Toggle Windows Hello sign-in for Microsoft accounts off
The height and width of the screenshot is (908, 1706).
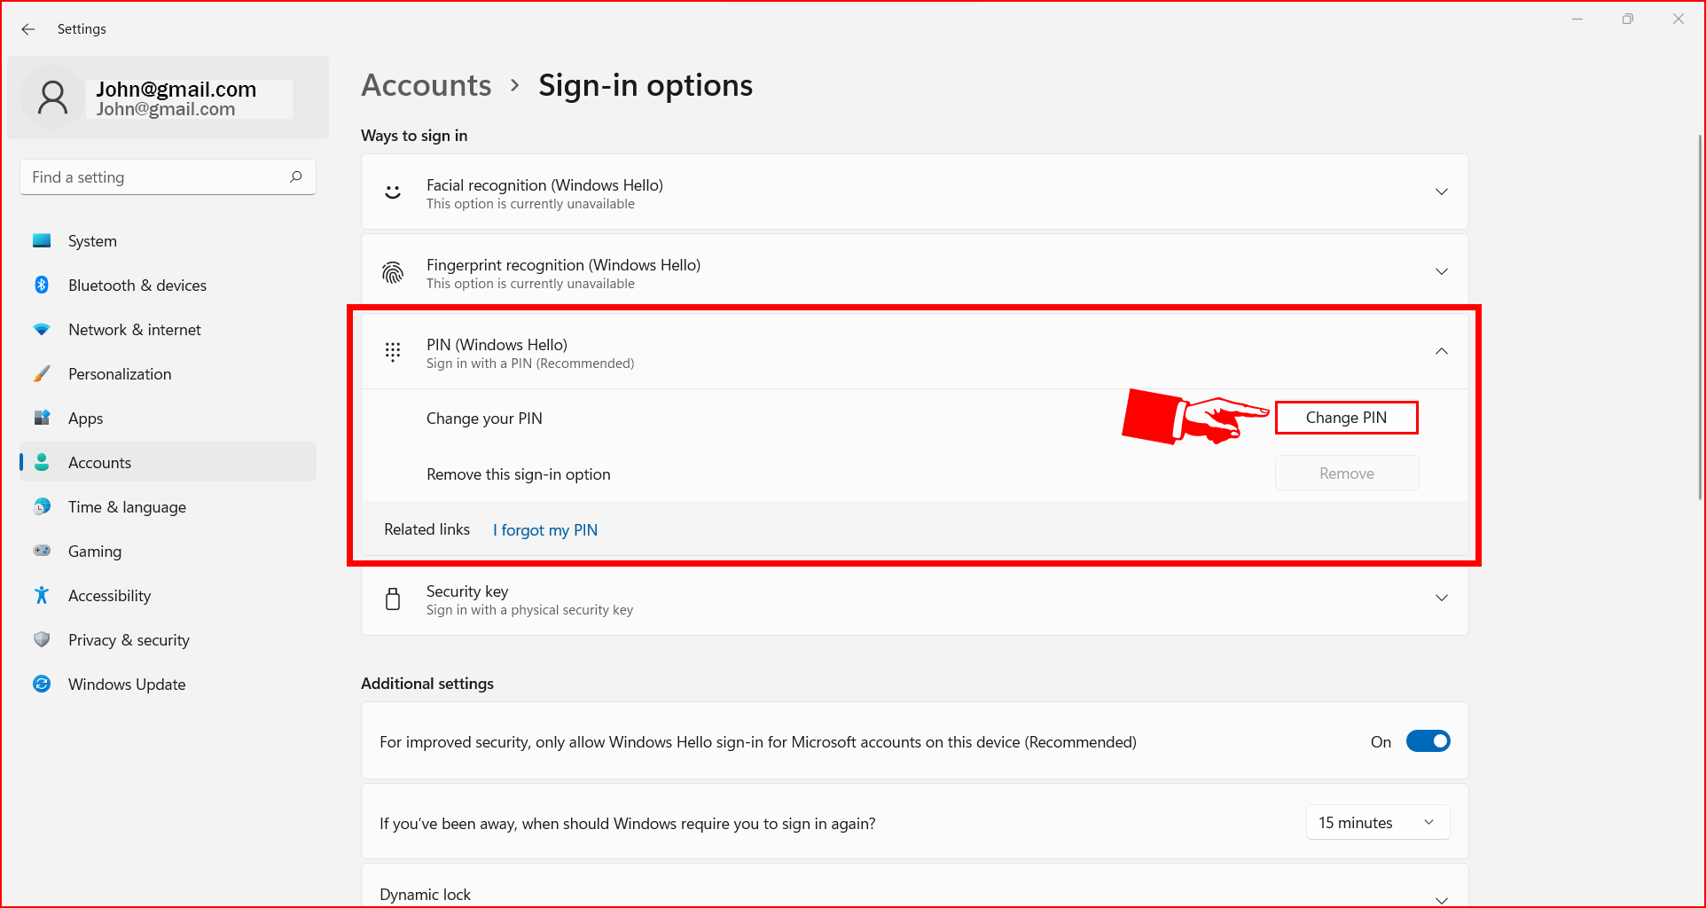tap(1428, 740)
